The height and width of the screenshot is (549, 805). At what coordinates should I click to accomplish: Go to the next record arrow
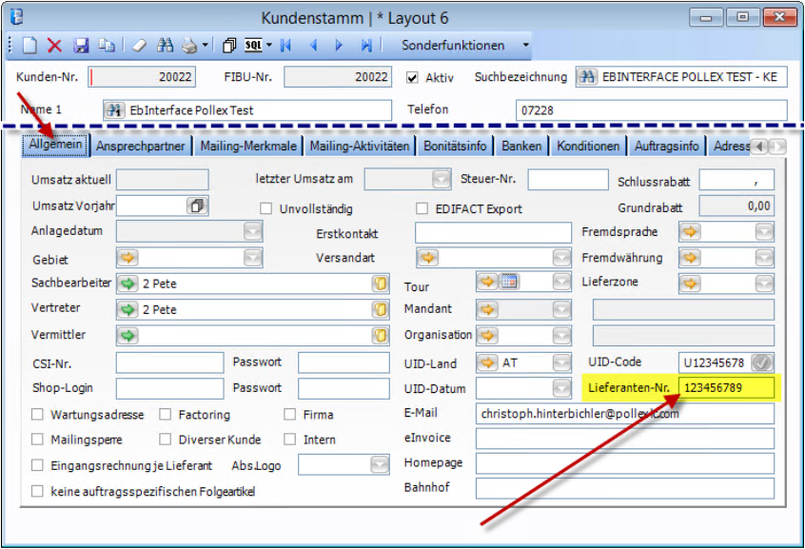339,46
